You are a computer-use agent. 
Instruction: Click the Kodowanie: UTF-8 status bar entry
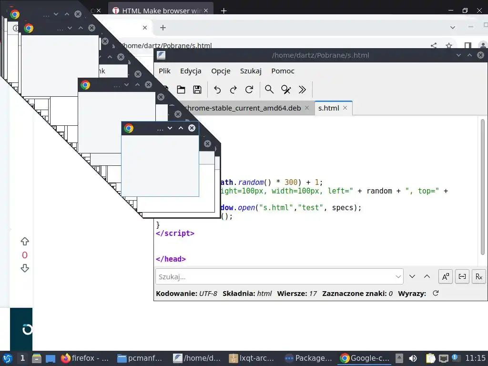pyautogui.click(x=186, y=294)
